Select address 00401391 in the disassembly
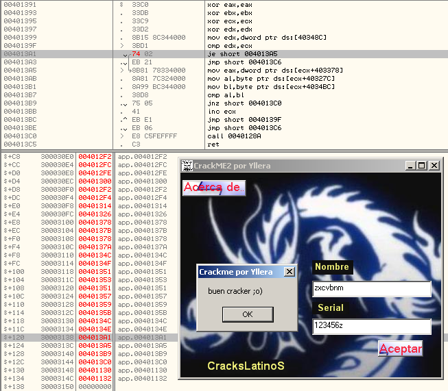Screen dimensions: 448x391 click(x=19, y=4)
